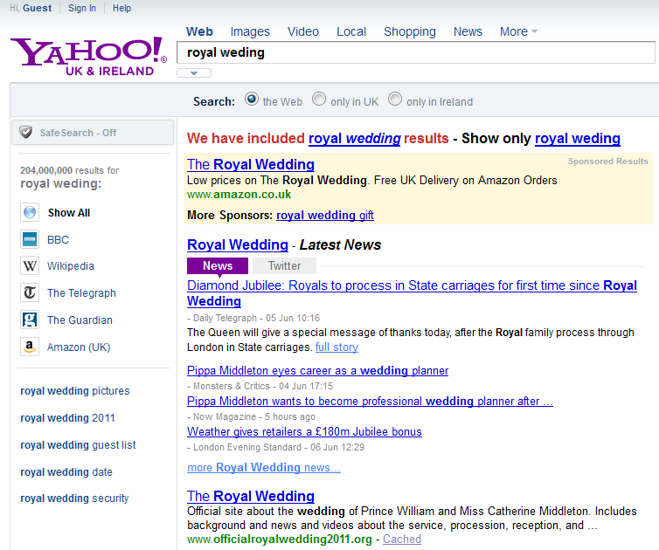The height and width of the screenshot is (550, 659).
Task: Click 'more Royal Wedding news...' link
Action: (264, 467)
